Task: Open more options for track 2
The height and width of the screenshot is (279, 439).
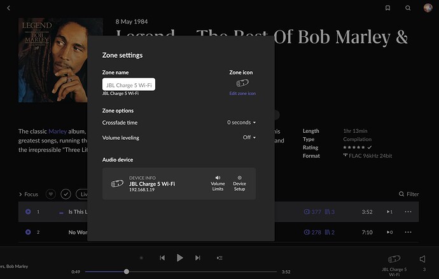Action: pos(408,232)
